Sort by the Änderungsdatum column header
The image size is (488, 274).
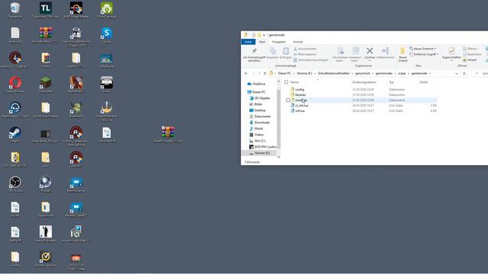tap(364, 82)
